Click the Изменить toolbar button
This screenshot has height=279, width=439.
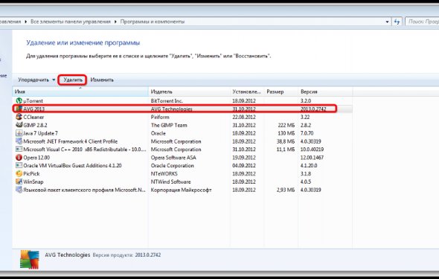[x=102, y=80]
